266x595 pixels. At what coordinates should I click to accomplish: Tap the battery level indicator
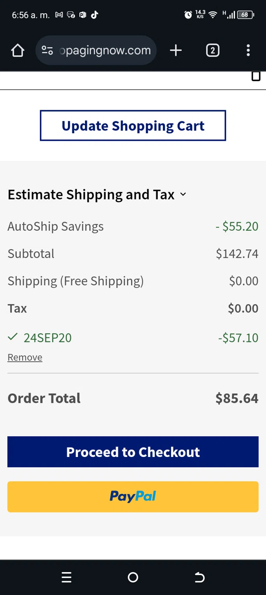[245, 15]
